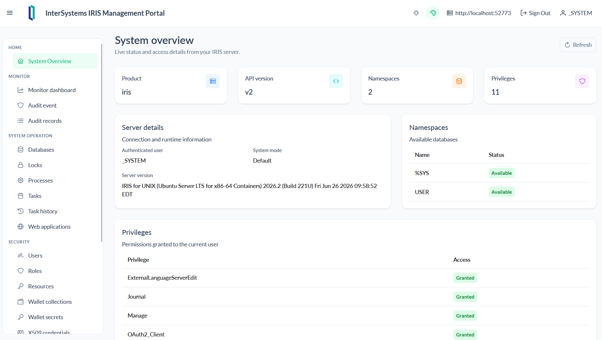602x340 pixels.
Task: Click the Wallet collections wallet icon
Action: coord(21,302)
